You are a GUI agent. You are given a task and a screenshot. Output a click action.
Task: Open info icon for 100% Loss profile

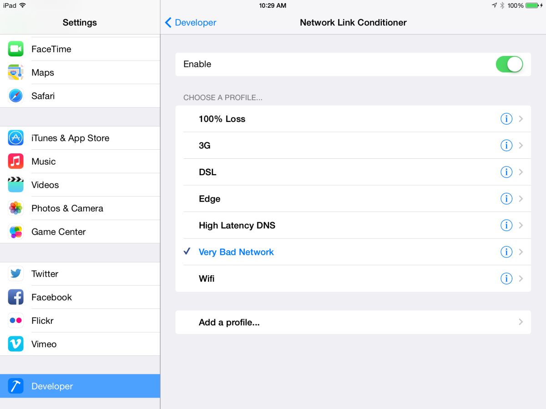(506, 119)
